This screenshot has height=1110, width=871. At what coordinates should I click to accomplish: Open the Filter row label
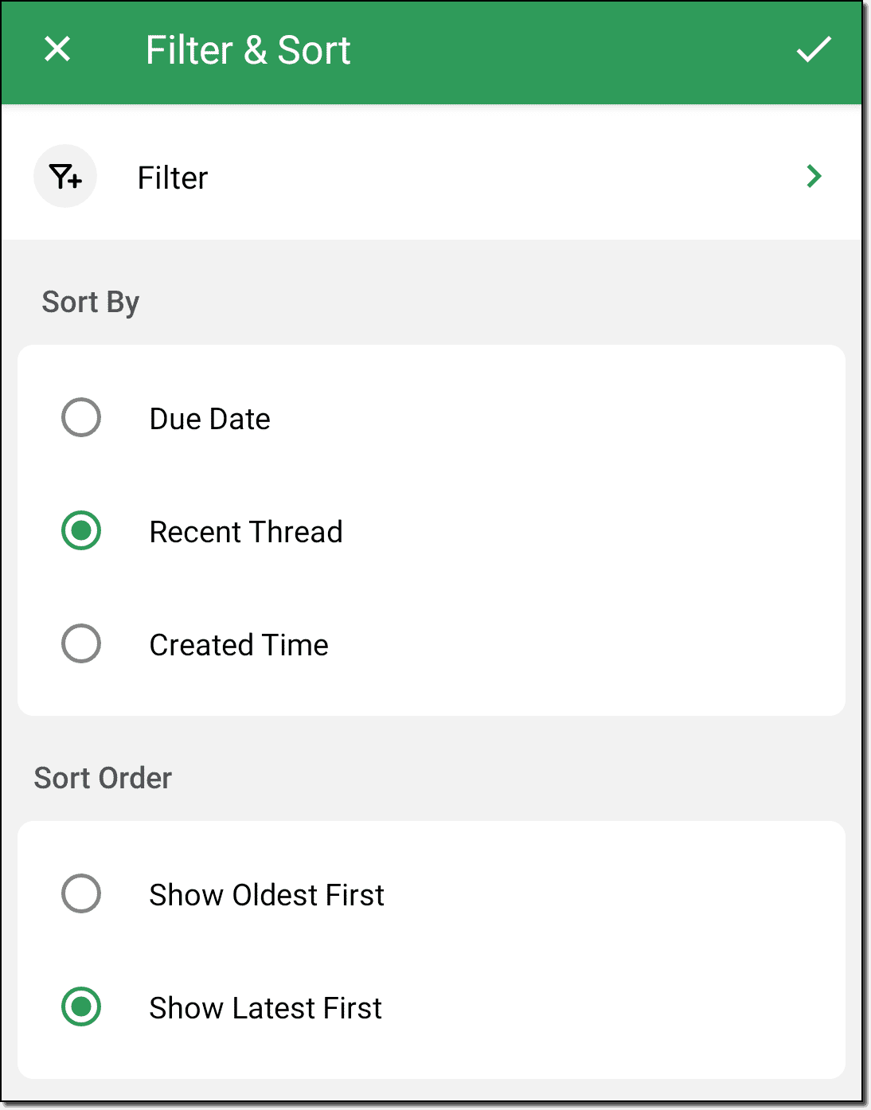point(173,178)
